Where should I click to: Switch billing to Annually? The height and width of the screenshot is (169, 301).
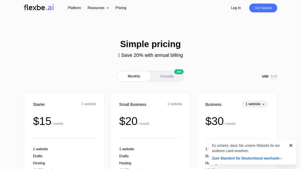coord(167,76)
